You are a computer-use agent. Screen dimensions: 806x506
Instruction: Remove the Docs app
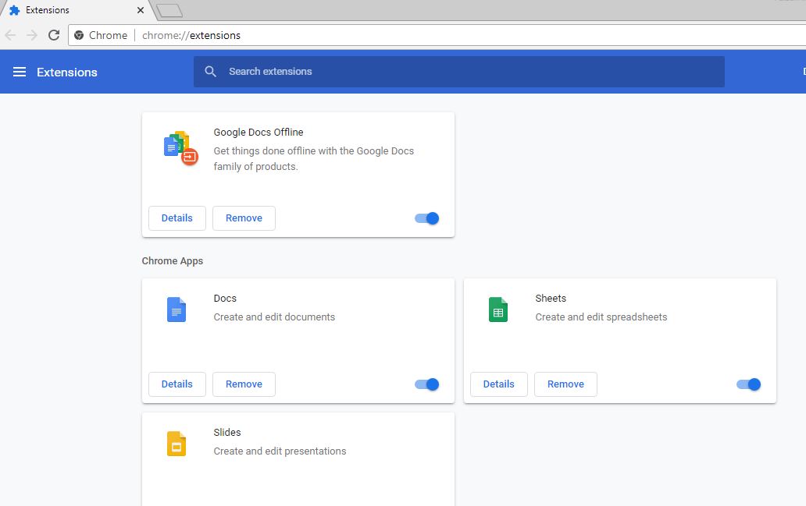tap(244, 384)
